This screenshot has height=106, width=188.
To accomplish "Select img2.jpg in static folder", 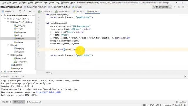I will tap(19, 52).
